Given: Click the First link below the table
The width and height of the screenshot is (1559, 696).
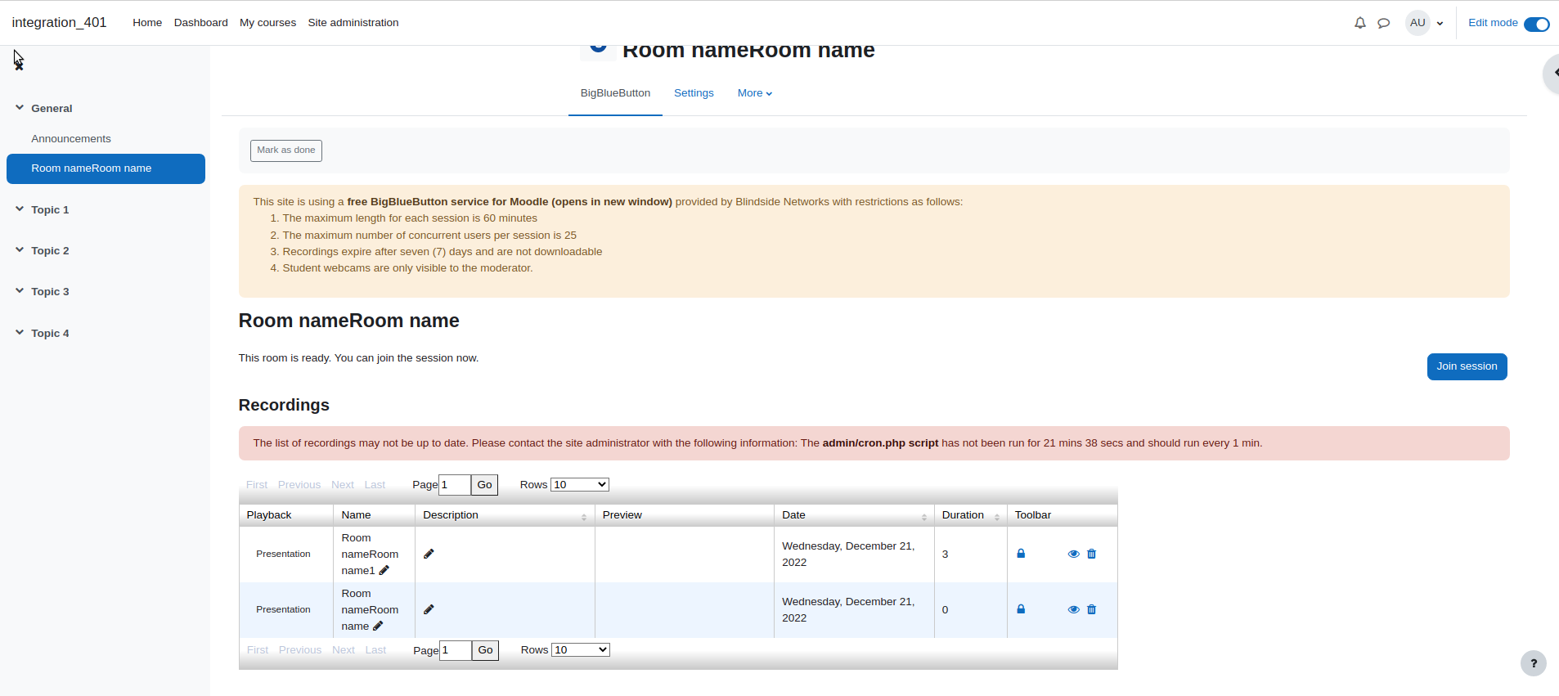Looking at the screenshot, I should pyautogui.click(x=258, y=650).
